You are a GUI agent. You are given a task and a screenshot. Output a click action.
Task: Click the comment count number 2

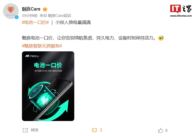point(101,130)
